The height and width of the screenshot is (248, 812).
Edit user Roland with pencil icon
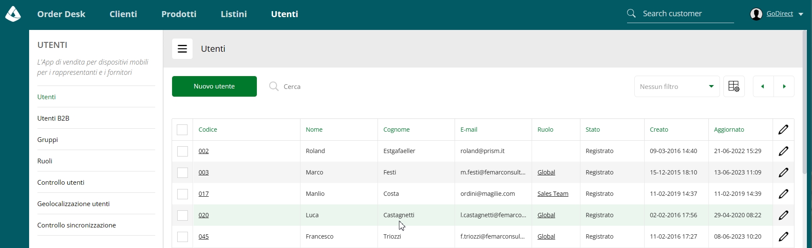(783, 151)
